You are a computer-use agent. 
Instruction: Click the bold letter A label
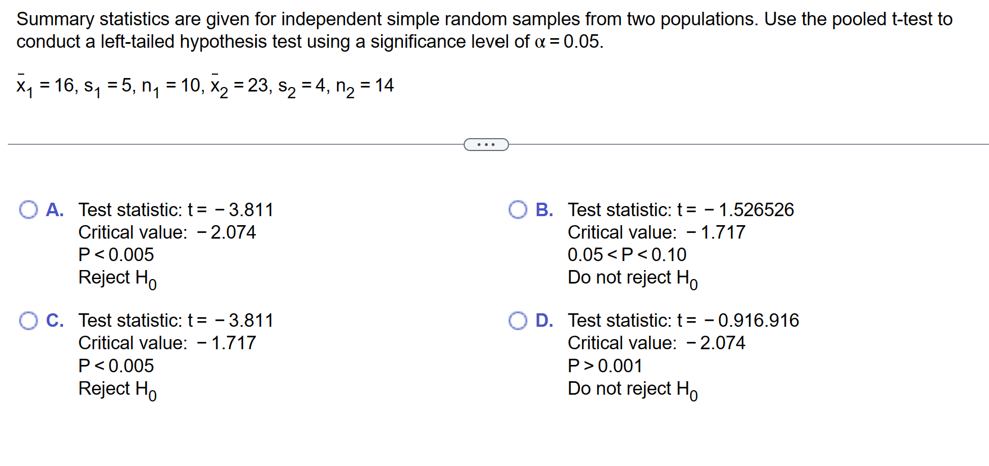pos(55,210)
